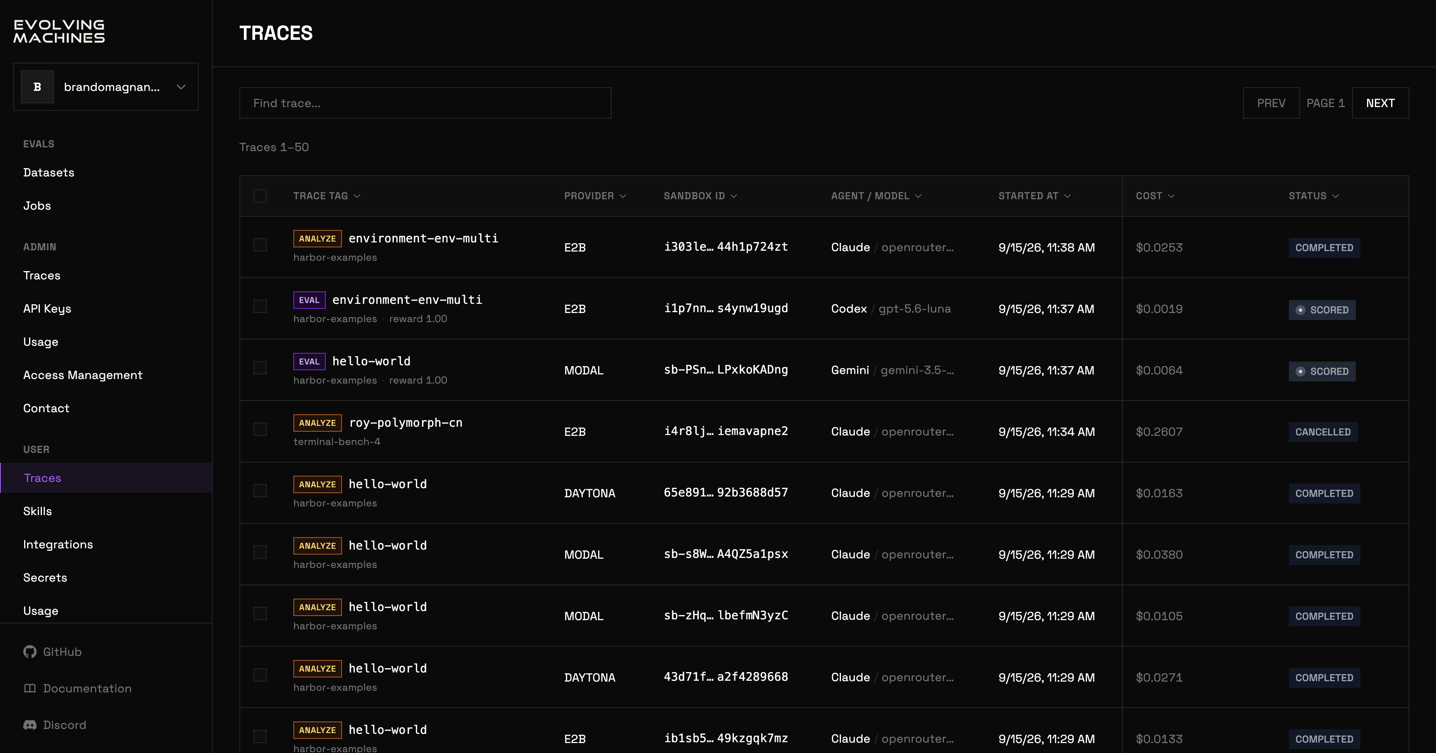The width and height of the screenshot is (1436, 753).
Task: Click ANALYZE badge on roy-polymorph-cn row
Action: click(x=317, y=423)
